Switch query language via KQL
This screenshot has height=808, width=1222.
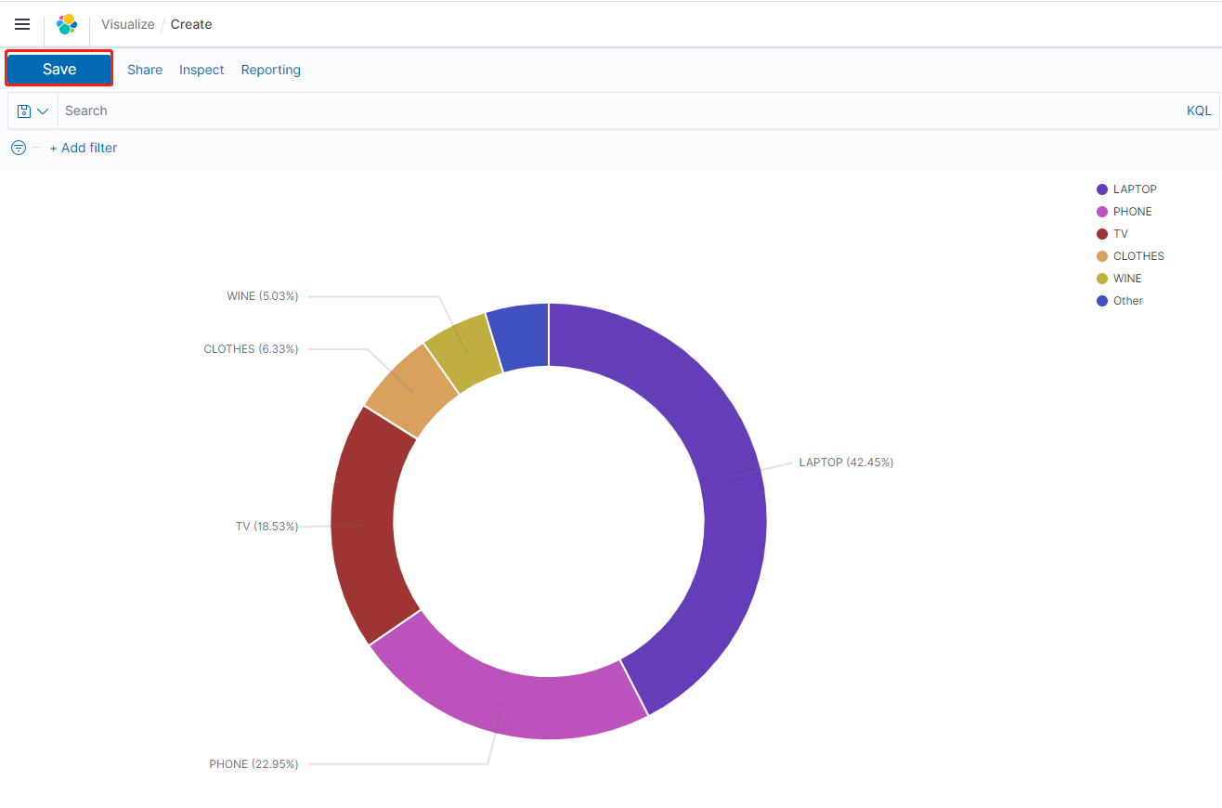[1199, 111]
